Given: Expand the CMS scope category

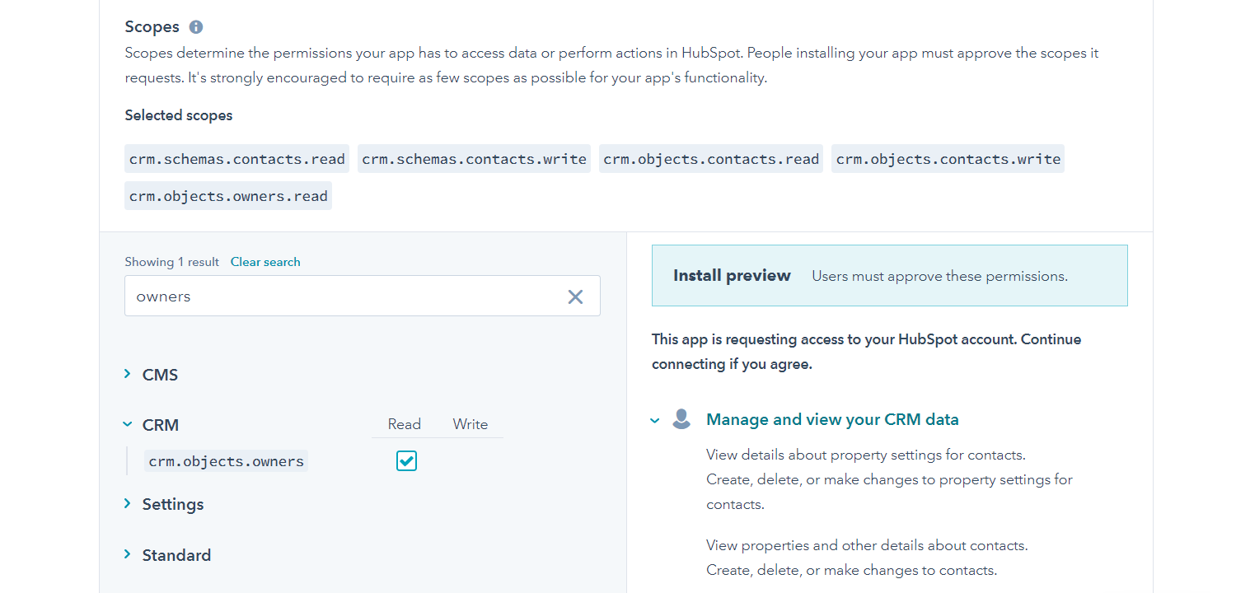Looking at the screenshot, I should (128, 375).
